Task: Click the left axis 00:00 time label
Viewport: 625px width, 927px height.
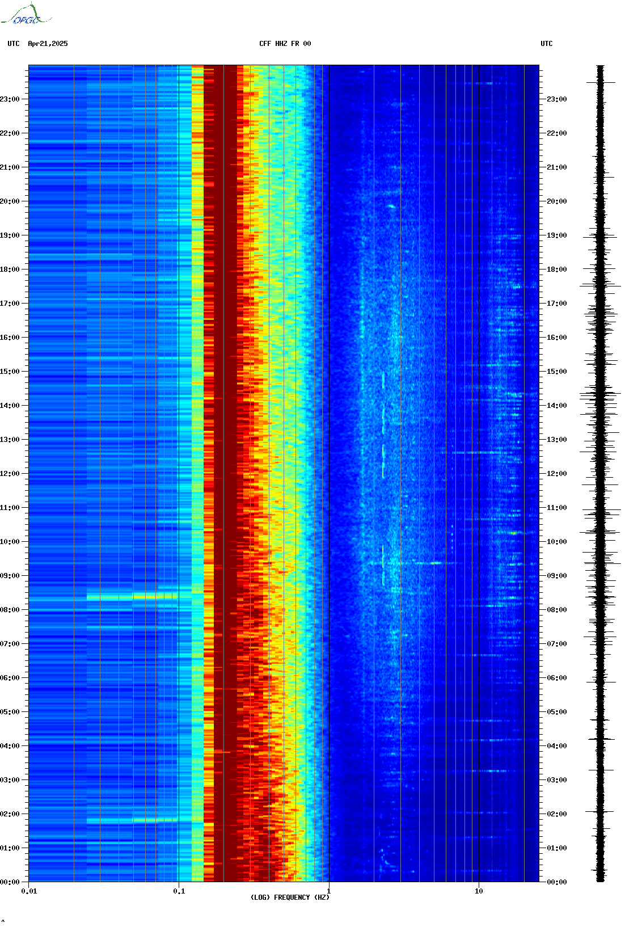Action: coord(10,882)
